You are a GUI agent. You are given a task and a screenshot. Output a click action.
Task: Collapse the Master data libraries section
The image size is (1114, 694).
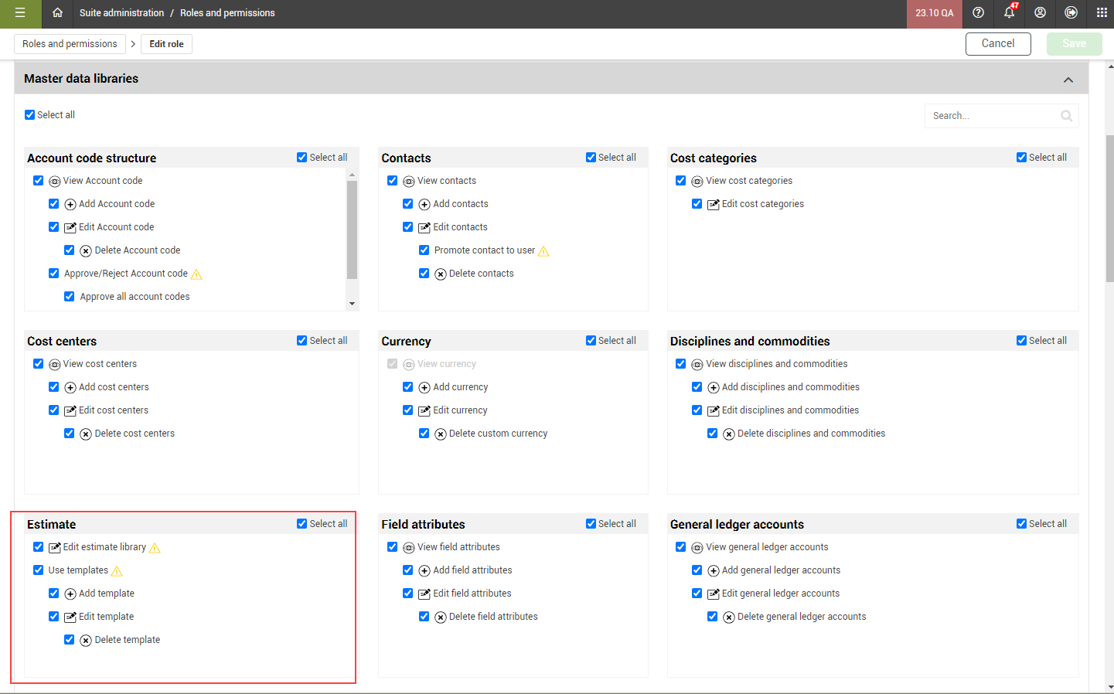tap(1068, 80)
